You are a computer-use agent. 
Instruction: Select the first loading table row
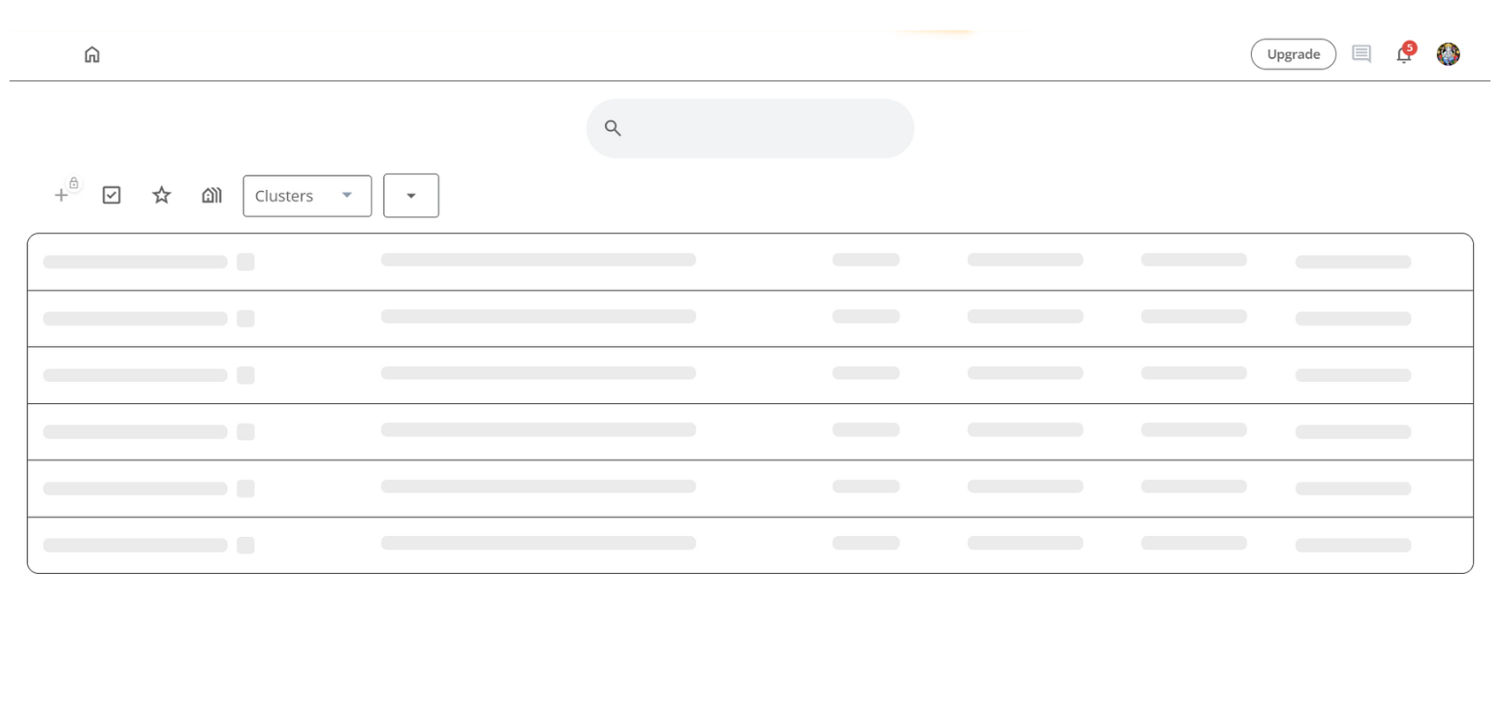tap(750, 262)
